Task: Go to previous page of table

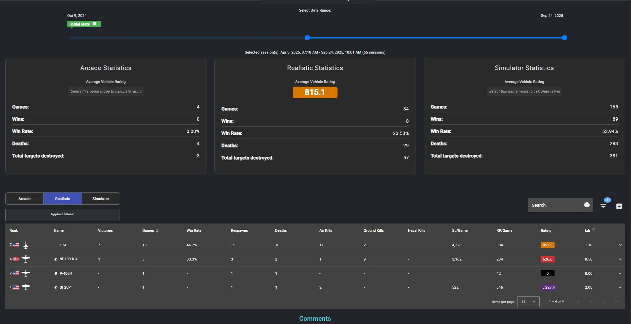Action: 591,302
